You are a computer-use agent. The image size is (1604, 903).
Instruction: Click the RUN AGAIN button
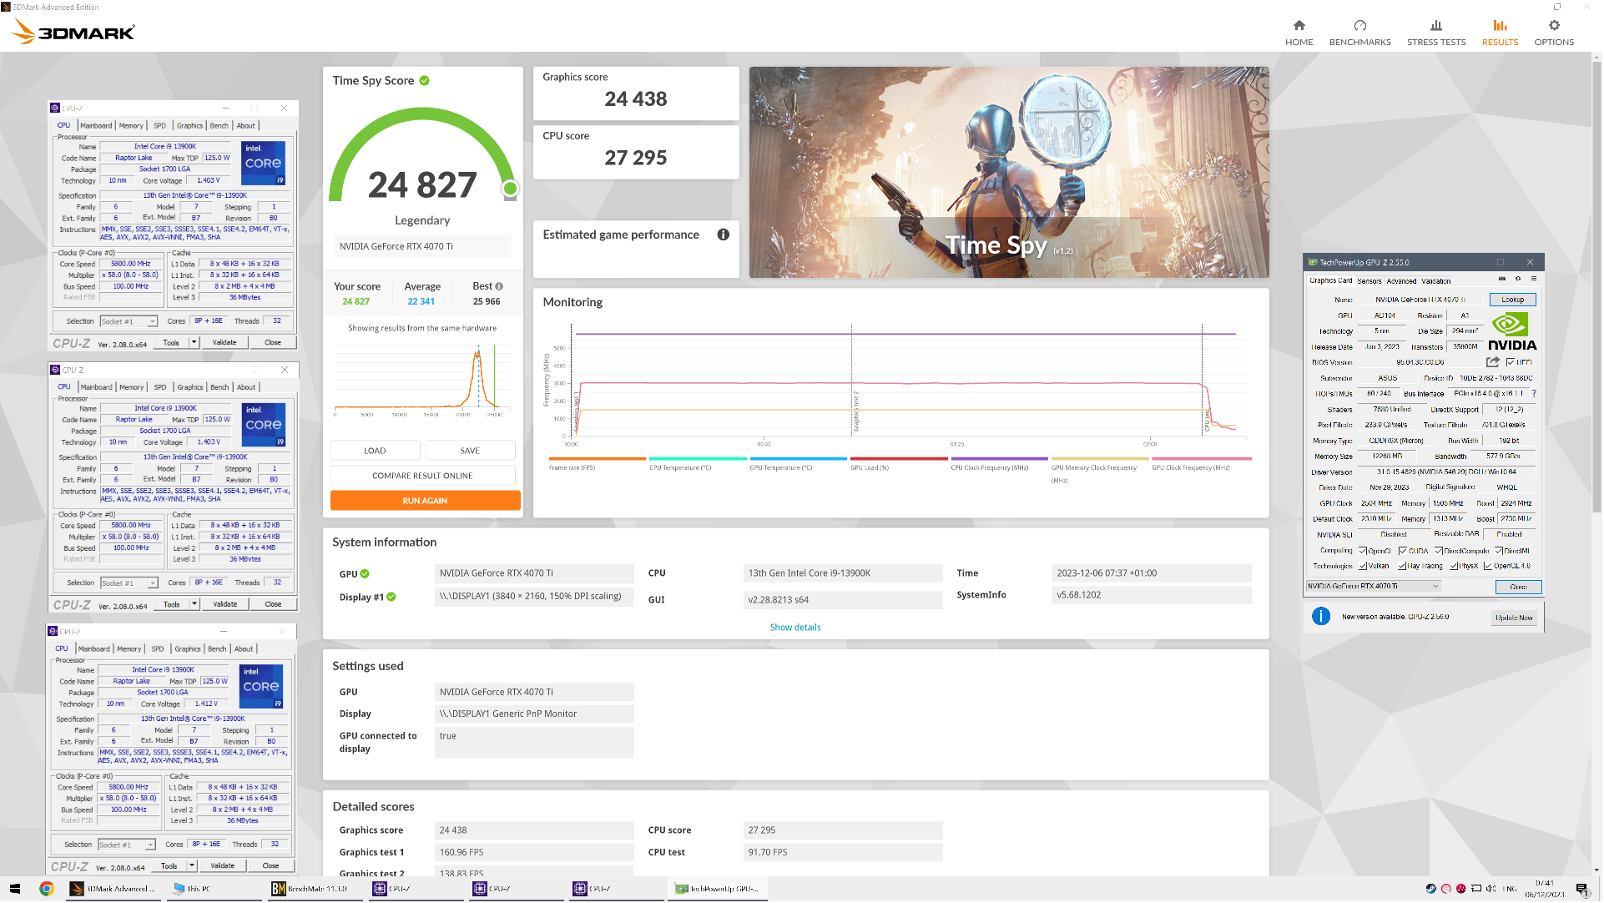click(426, 502)
